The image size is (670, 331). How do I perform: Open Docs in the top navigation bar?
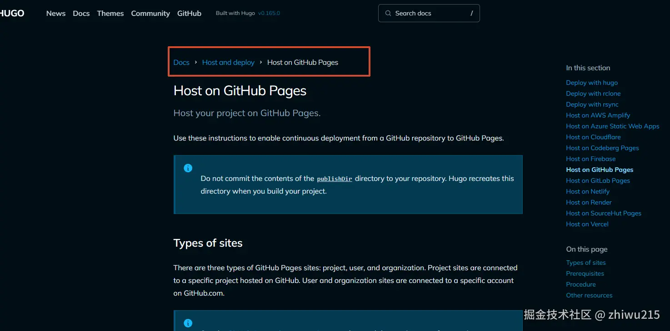pos(81,13)
